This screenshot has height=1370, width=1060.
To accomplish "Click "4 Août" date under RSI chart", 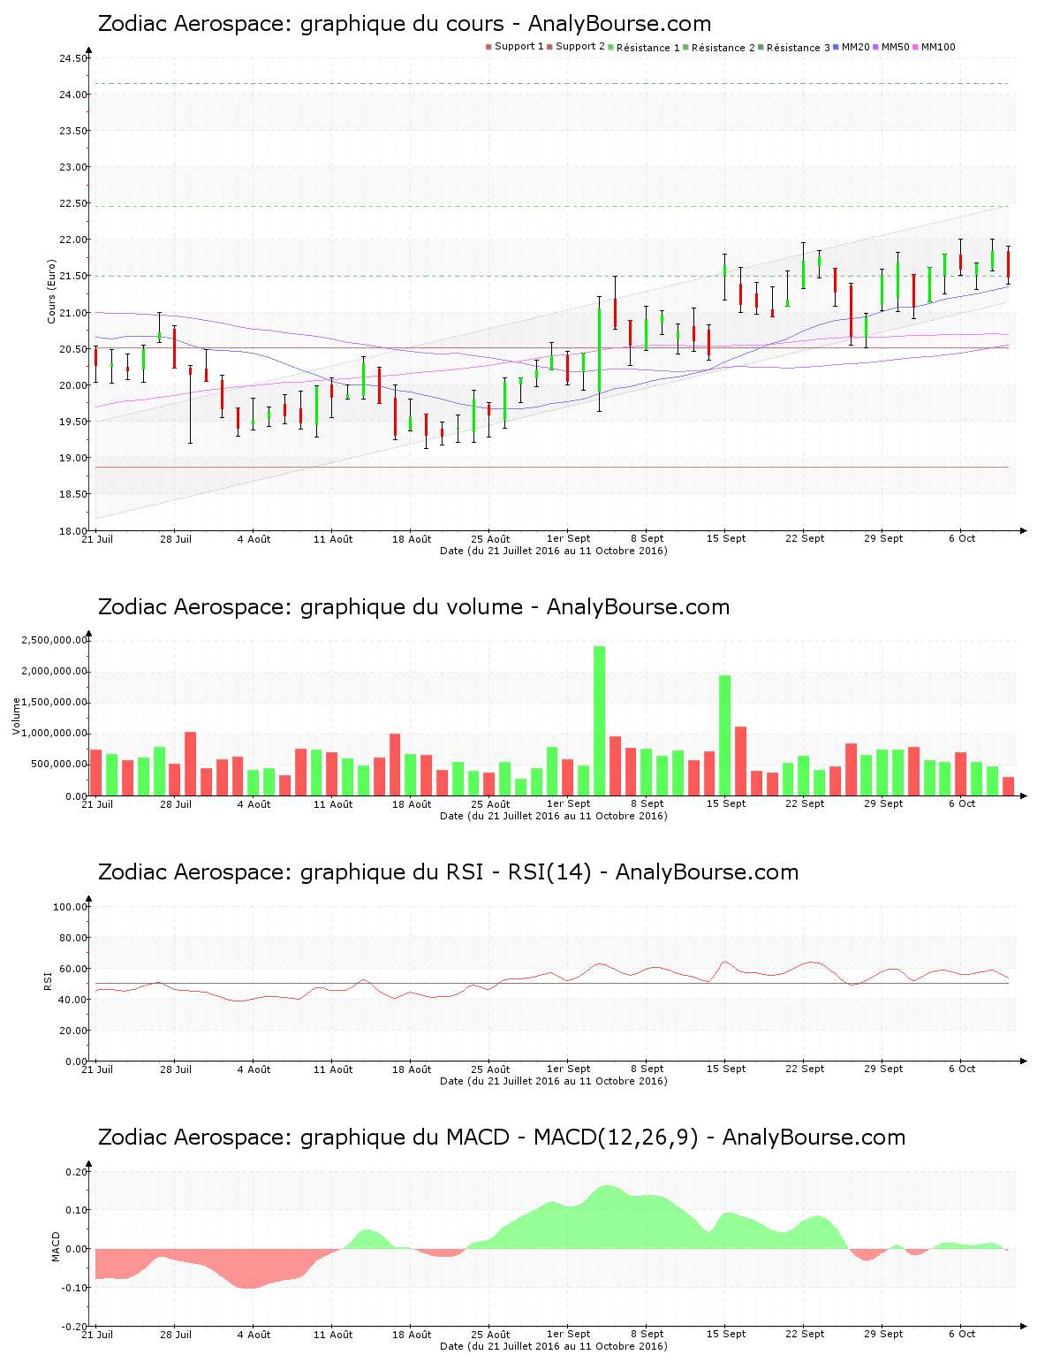I will pyautogui.click(x=254, y=1069).
